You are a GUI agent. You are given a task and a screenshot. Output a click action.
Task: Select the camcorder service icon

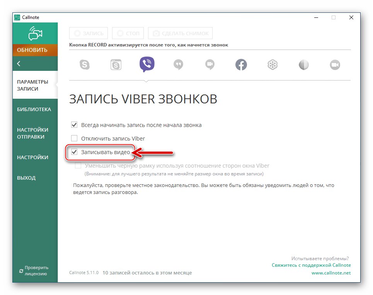click(335, 65)
